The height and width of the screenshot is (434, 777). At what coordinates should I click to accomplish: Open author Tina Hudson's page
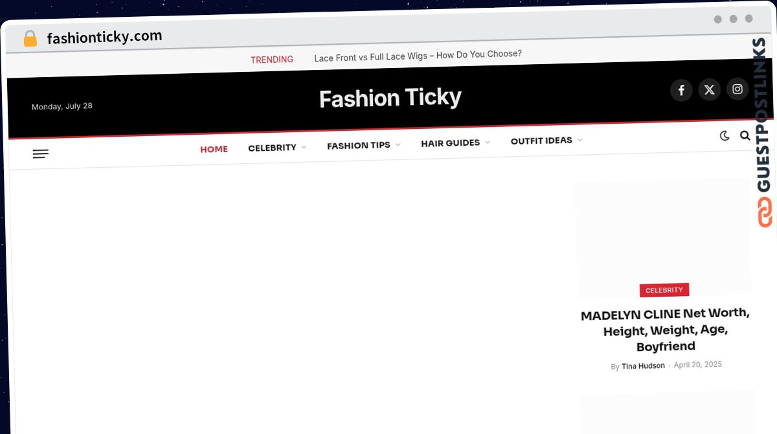tap(643, 366)
